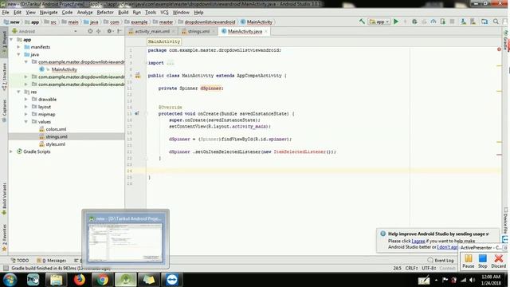The image size is (510, 287).
Task: Collapse the app module node
Action: (12, 39)
